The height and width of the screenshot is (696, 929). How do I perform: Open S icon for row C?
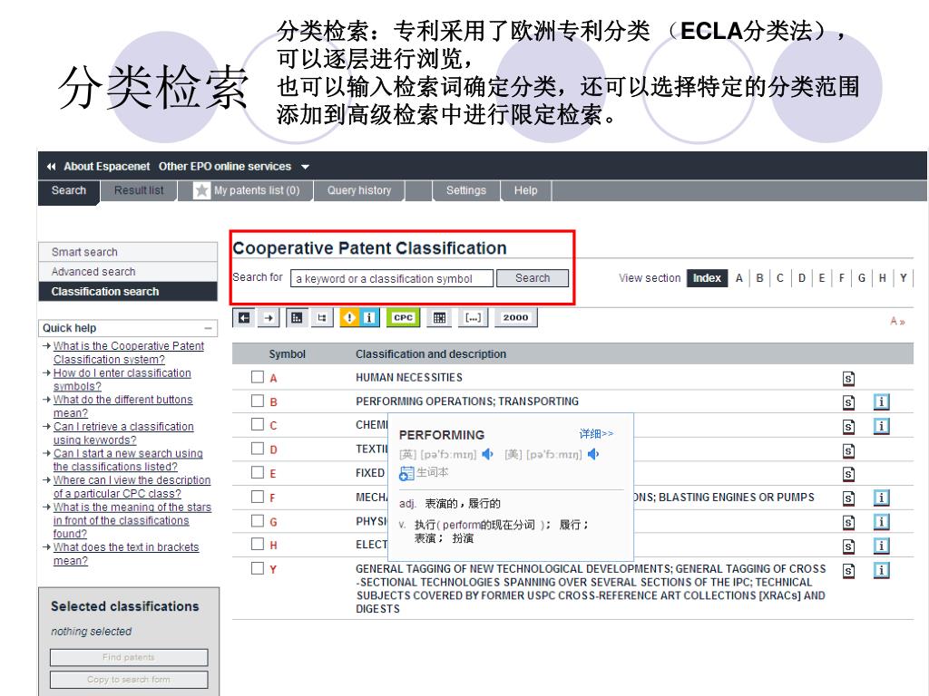848,427
